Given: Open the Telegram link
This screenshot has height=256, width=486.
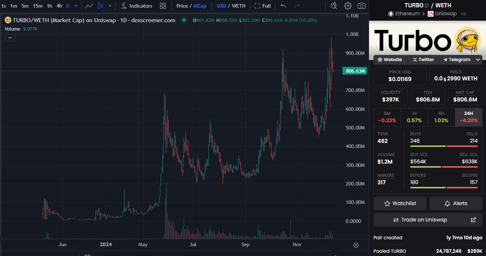Looking at the screenshot, I should (x=456, y=60).
